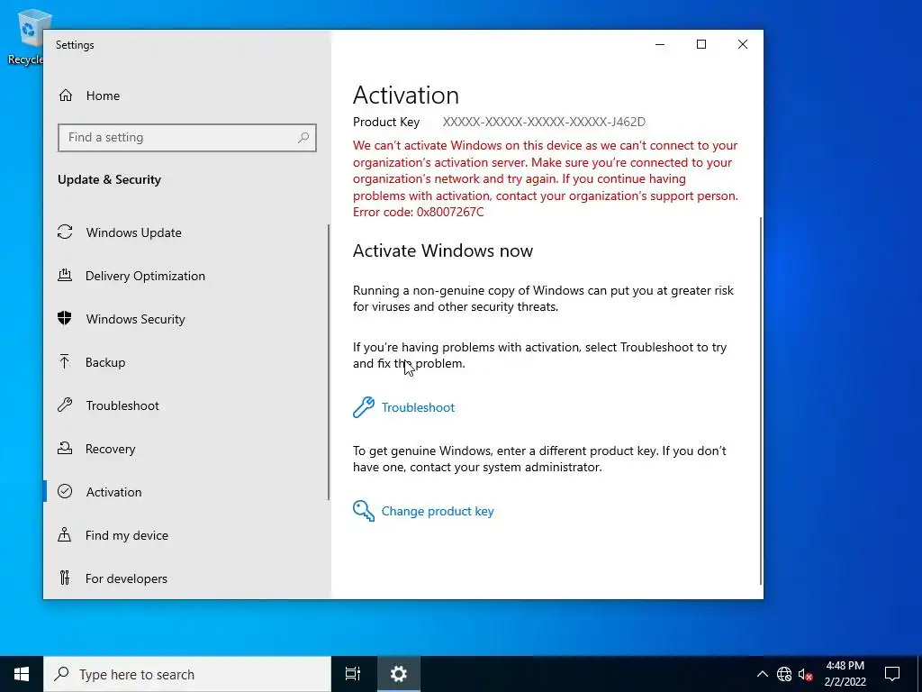This screenshot has width=922, height=692.
Task: Click the Home house icon
Action: click(65, 96)
